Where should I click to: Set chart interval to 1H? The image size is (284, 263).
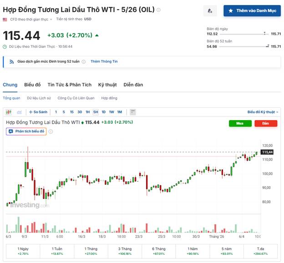[x=88, y=112]
